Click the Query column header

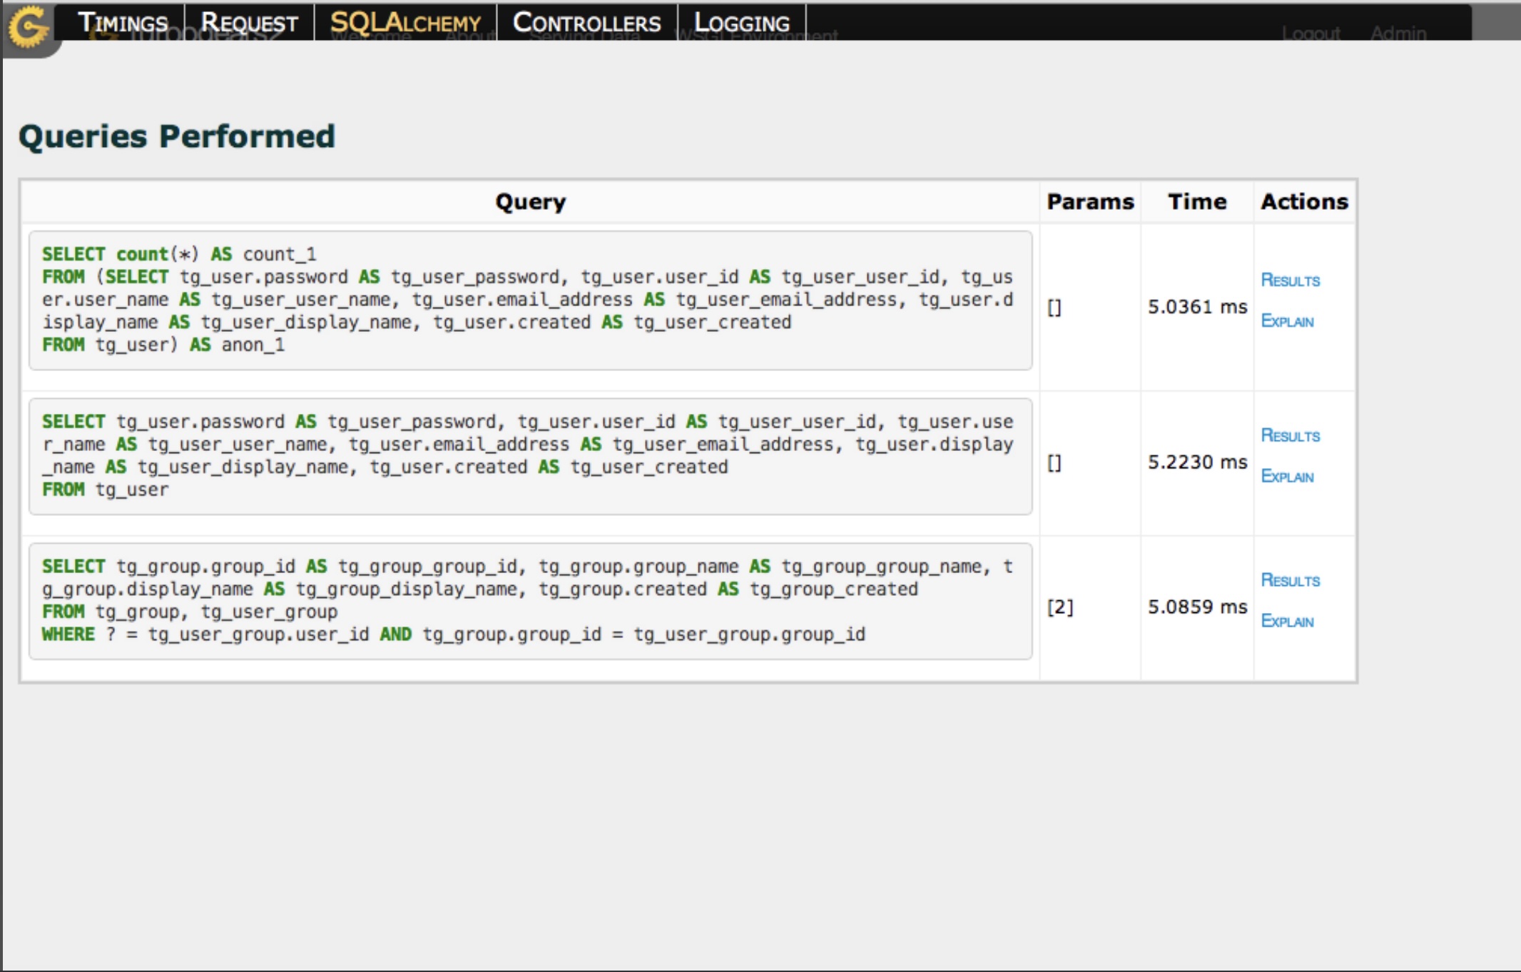point(530,202)
